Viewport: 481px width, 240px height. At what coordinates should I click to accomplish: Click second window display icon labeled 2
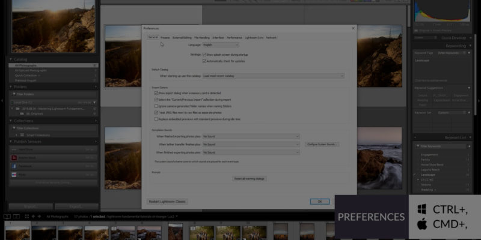pyautogui.click(x=16, y=217)
